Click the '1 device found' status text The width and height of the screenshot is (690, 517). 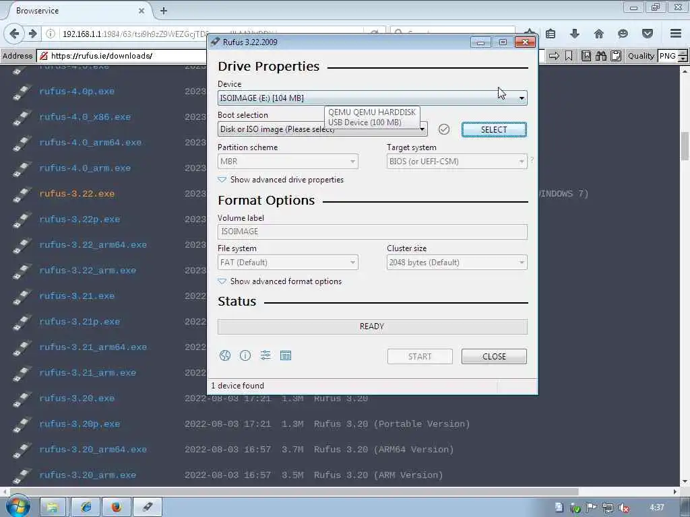pyautogui.click(x=238, y=386)
